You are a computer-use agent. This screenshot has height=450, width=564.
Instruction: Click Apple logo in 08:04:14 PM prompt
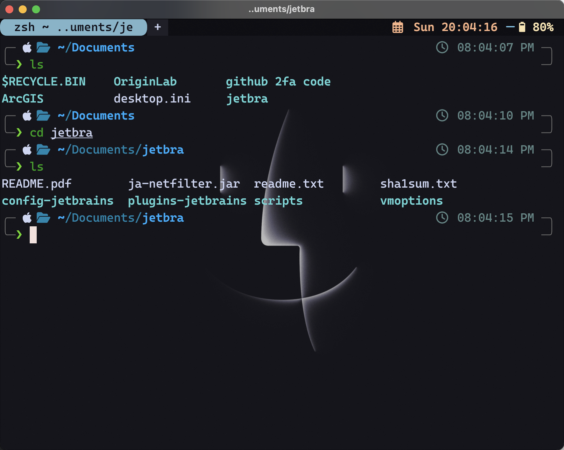(27, 150)
